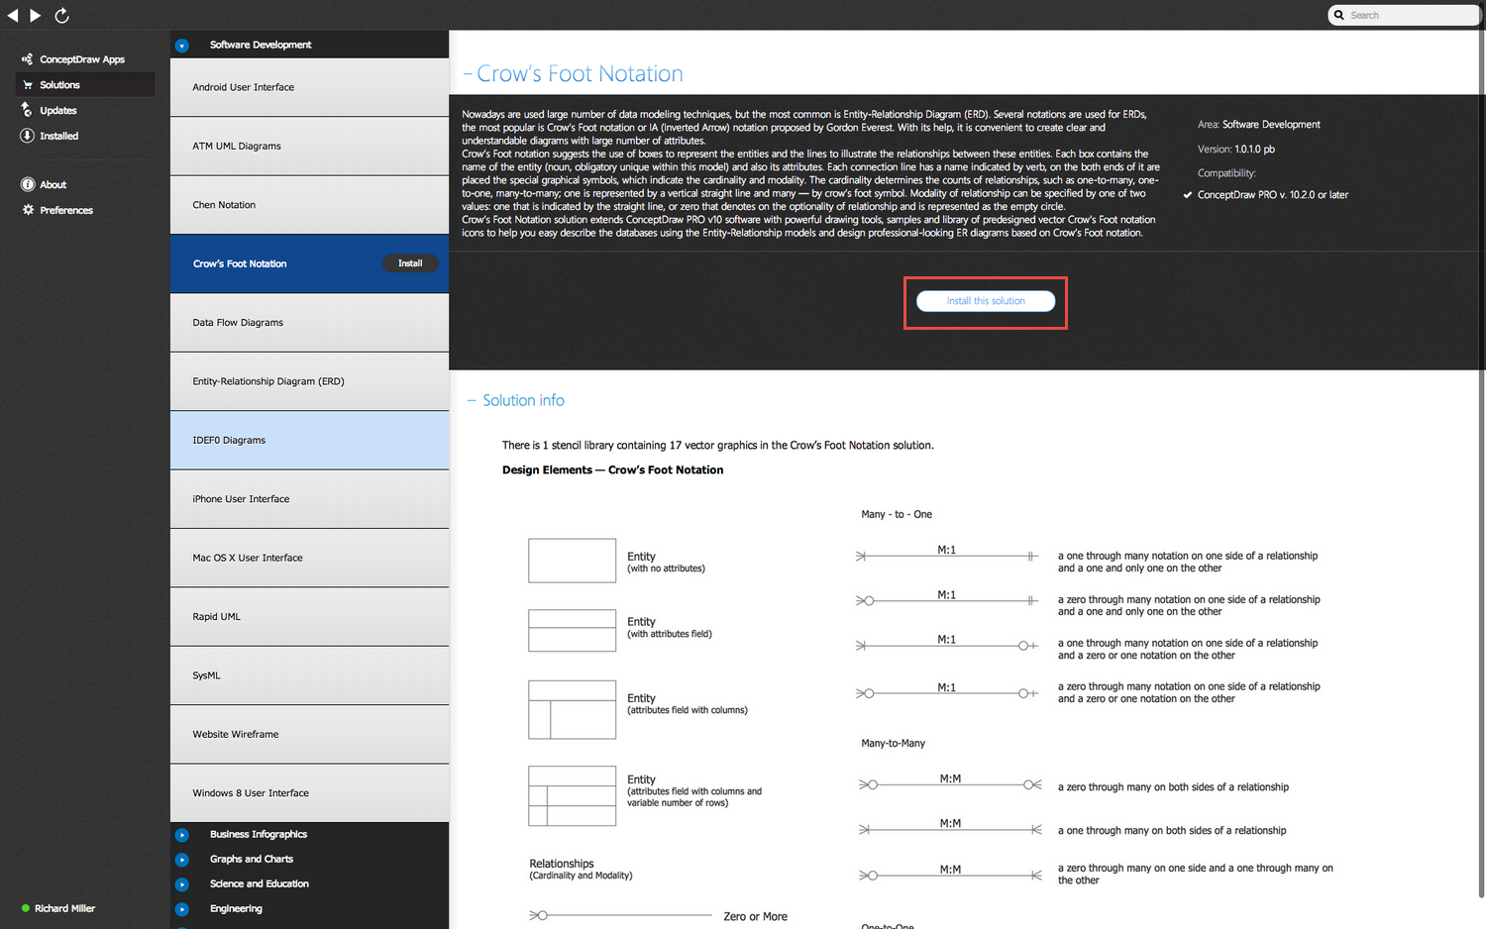Click the Design Elements — Crow's Foot Notation heading

612,470
